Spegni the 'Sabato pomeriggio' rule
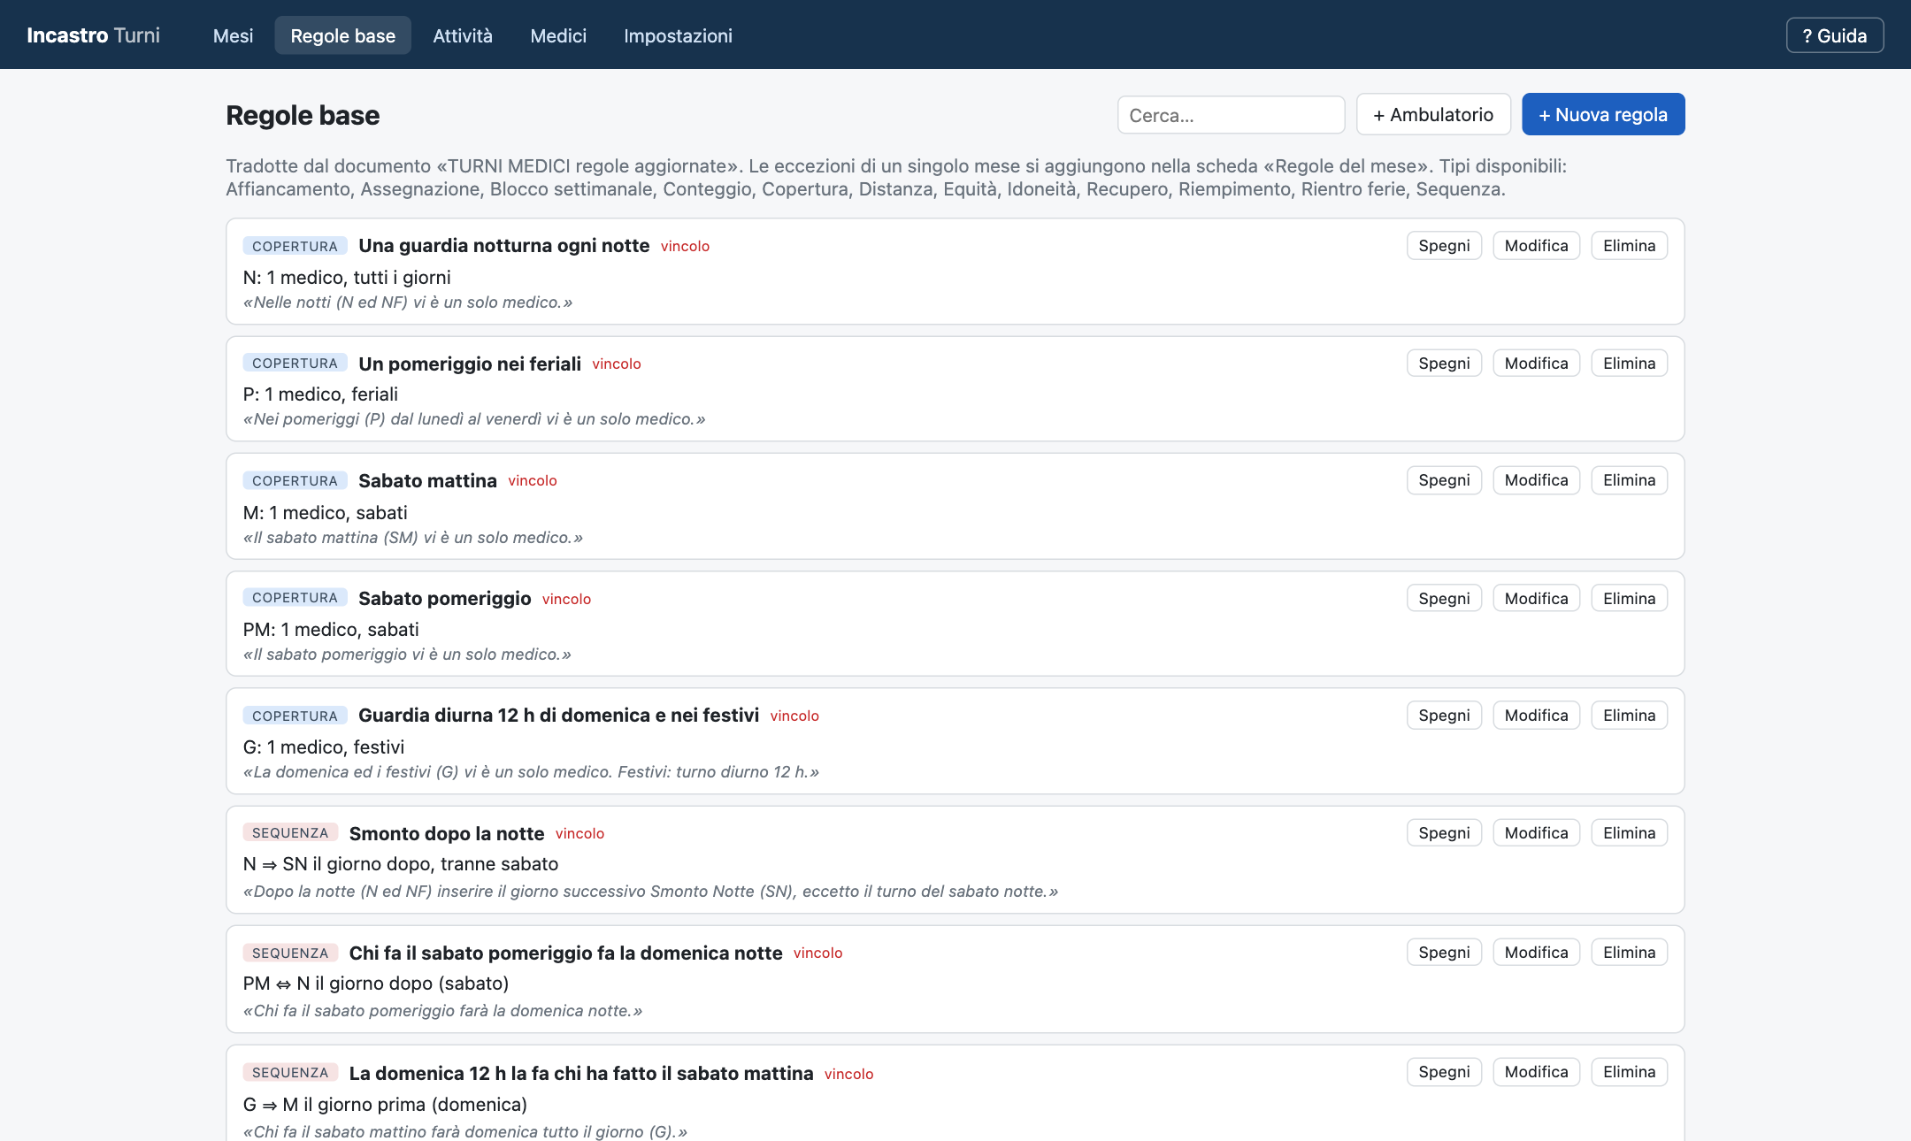 tap(1444, 599)
